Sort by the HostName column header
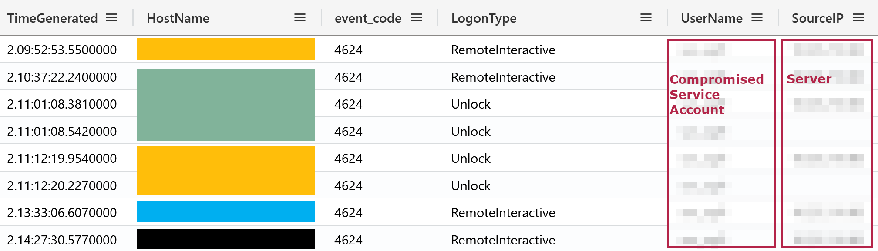Image resolution: width=878 pixels, height=251 pixels. (x=178, y=18)
